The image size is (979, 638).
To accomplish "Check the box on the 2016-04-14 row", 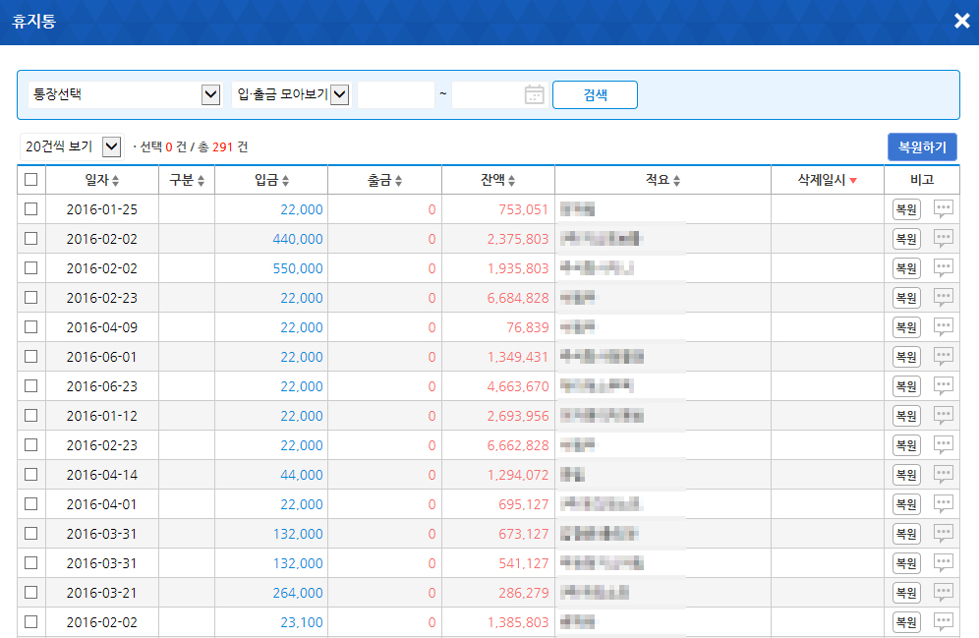I will pyautogui.click(x=31, y=475).
